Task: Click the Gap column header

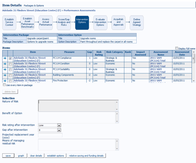Action: [89, 53]
